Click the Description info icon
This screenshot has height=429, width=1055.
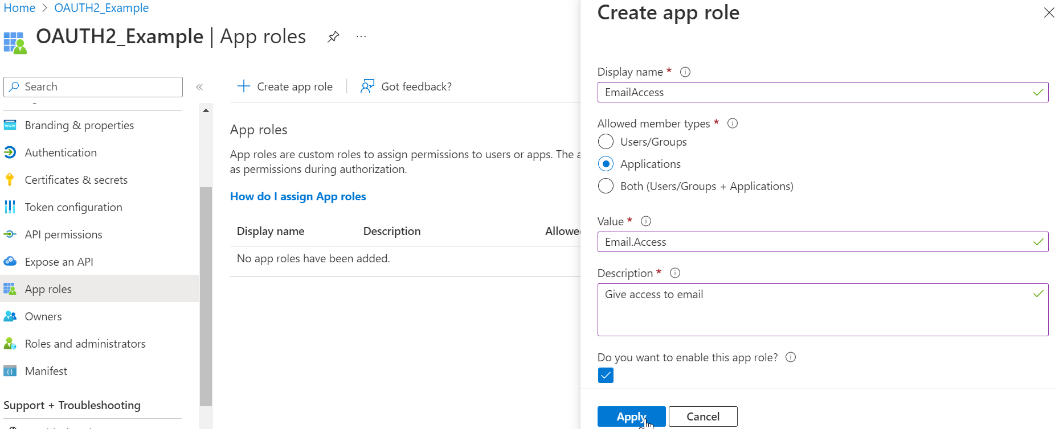(x=675, y=273)
